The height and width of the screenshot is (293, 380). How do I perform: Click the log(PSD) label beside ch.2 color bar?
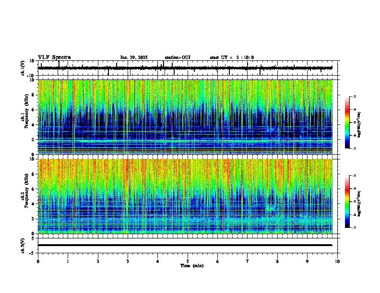pyautogui.click(x=359, y=204)
